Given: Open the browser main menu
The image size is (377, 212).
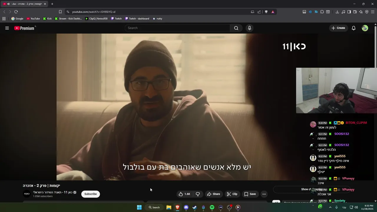Looking at the screenshot, I should (373, 12).
